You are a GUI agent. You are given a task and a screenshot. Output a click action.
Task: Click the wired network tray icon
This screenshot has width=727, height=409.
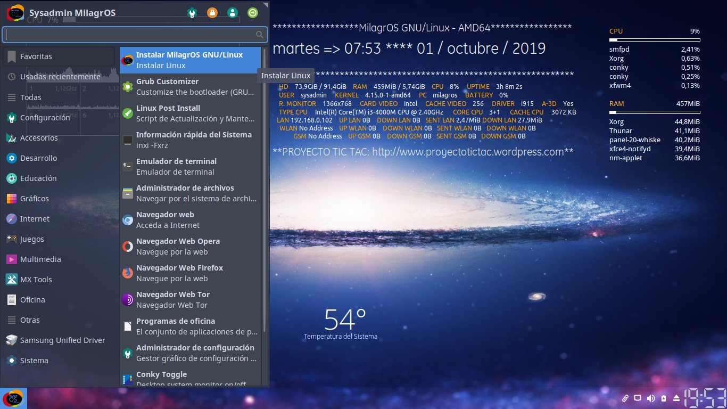638,398
